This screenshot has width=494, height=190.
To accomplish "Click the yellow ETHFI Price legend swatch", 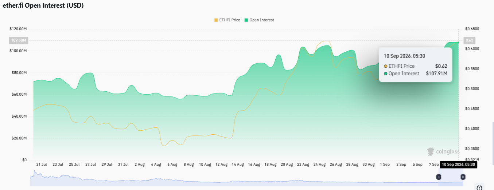I will [x=215, y=20].
